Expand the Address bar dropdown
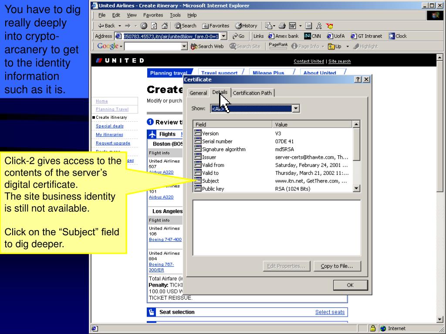Screen dimensions: 446x334 pyautogui.click(x=223, y=36)
